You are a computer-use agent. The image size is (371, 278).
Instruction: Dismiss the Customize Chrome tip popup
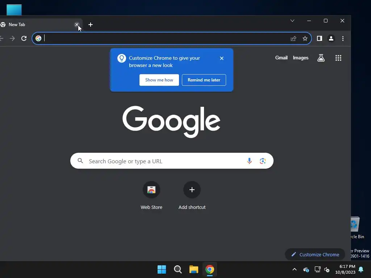pyautogui.click(x=222, y=58)
